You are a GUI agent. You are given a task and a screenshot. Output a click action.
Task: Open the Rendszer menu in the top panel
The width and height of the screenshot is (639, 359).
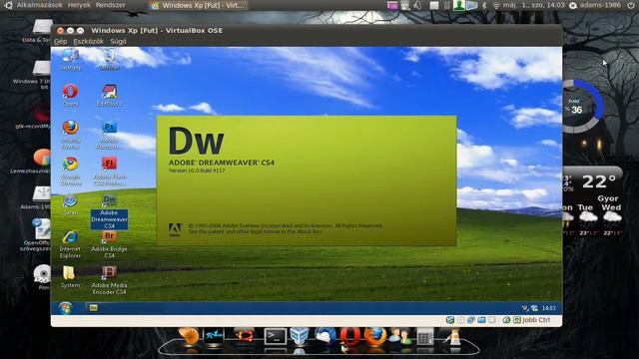[111, 5]
